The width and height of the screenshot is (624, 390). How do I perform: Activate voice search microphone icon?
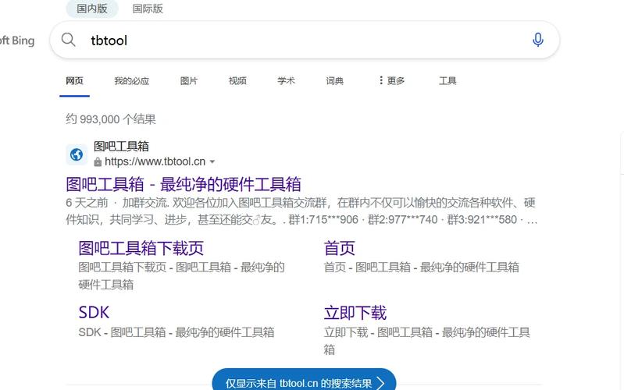(x=537, y=40)
